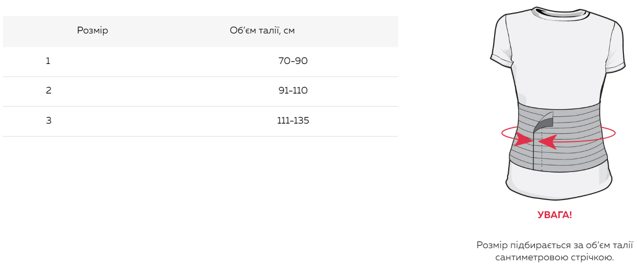The width and height of the screenshot is (637, 269).
Task: Select size 3 in the table
Action: tap(48, 120)
